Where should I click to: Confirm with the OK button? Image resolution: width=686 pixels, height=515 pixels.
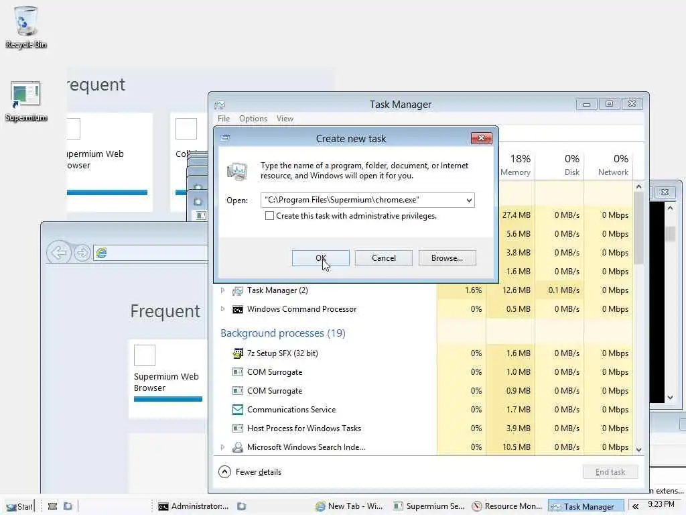pyautogui.click(x=321, y=258)
